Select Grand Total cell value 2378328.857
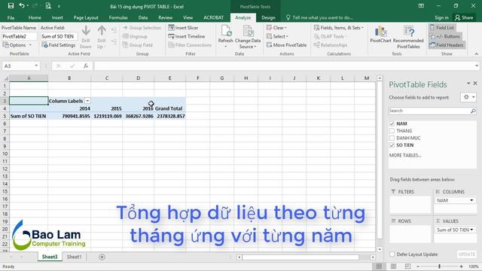The height and width of the screenshot is (271, 482). 171,116
